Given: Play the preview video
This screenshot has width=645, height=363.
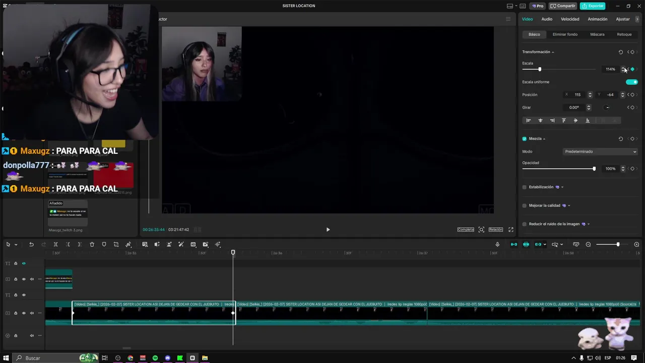Looking at the screenshot, I should [x=328, y=229].
